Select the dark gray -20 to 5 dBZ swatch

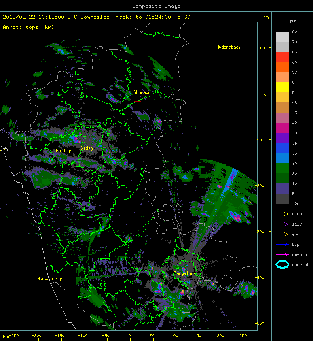click(282, 199)
